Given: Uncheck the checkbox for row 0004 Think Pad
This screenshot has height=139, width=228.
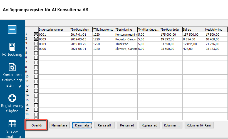Looking at the screenshot, I should 36,44.
